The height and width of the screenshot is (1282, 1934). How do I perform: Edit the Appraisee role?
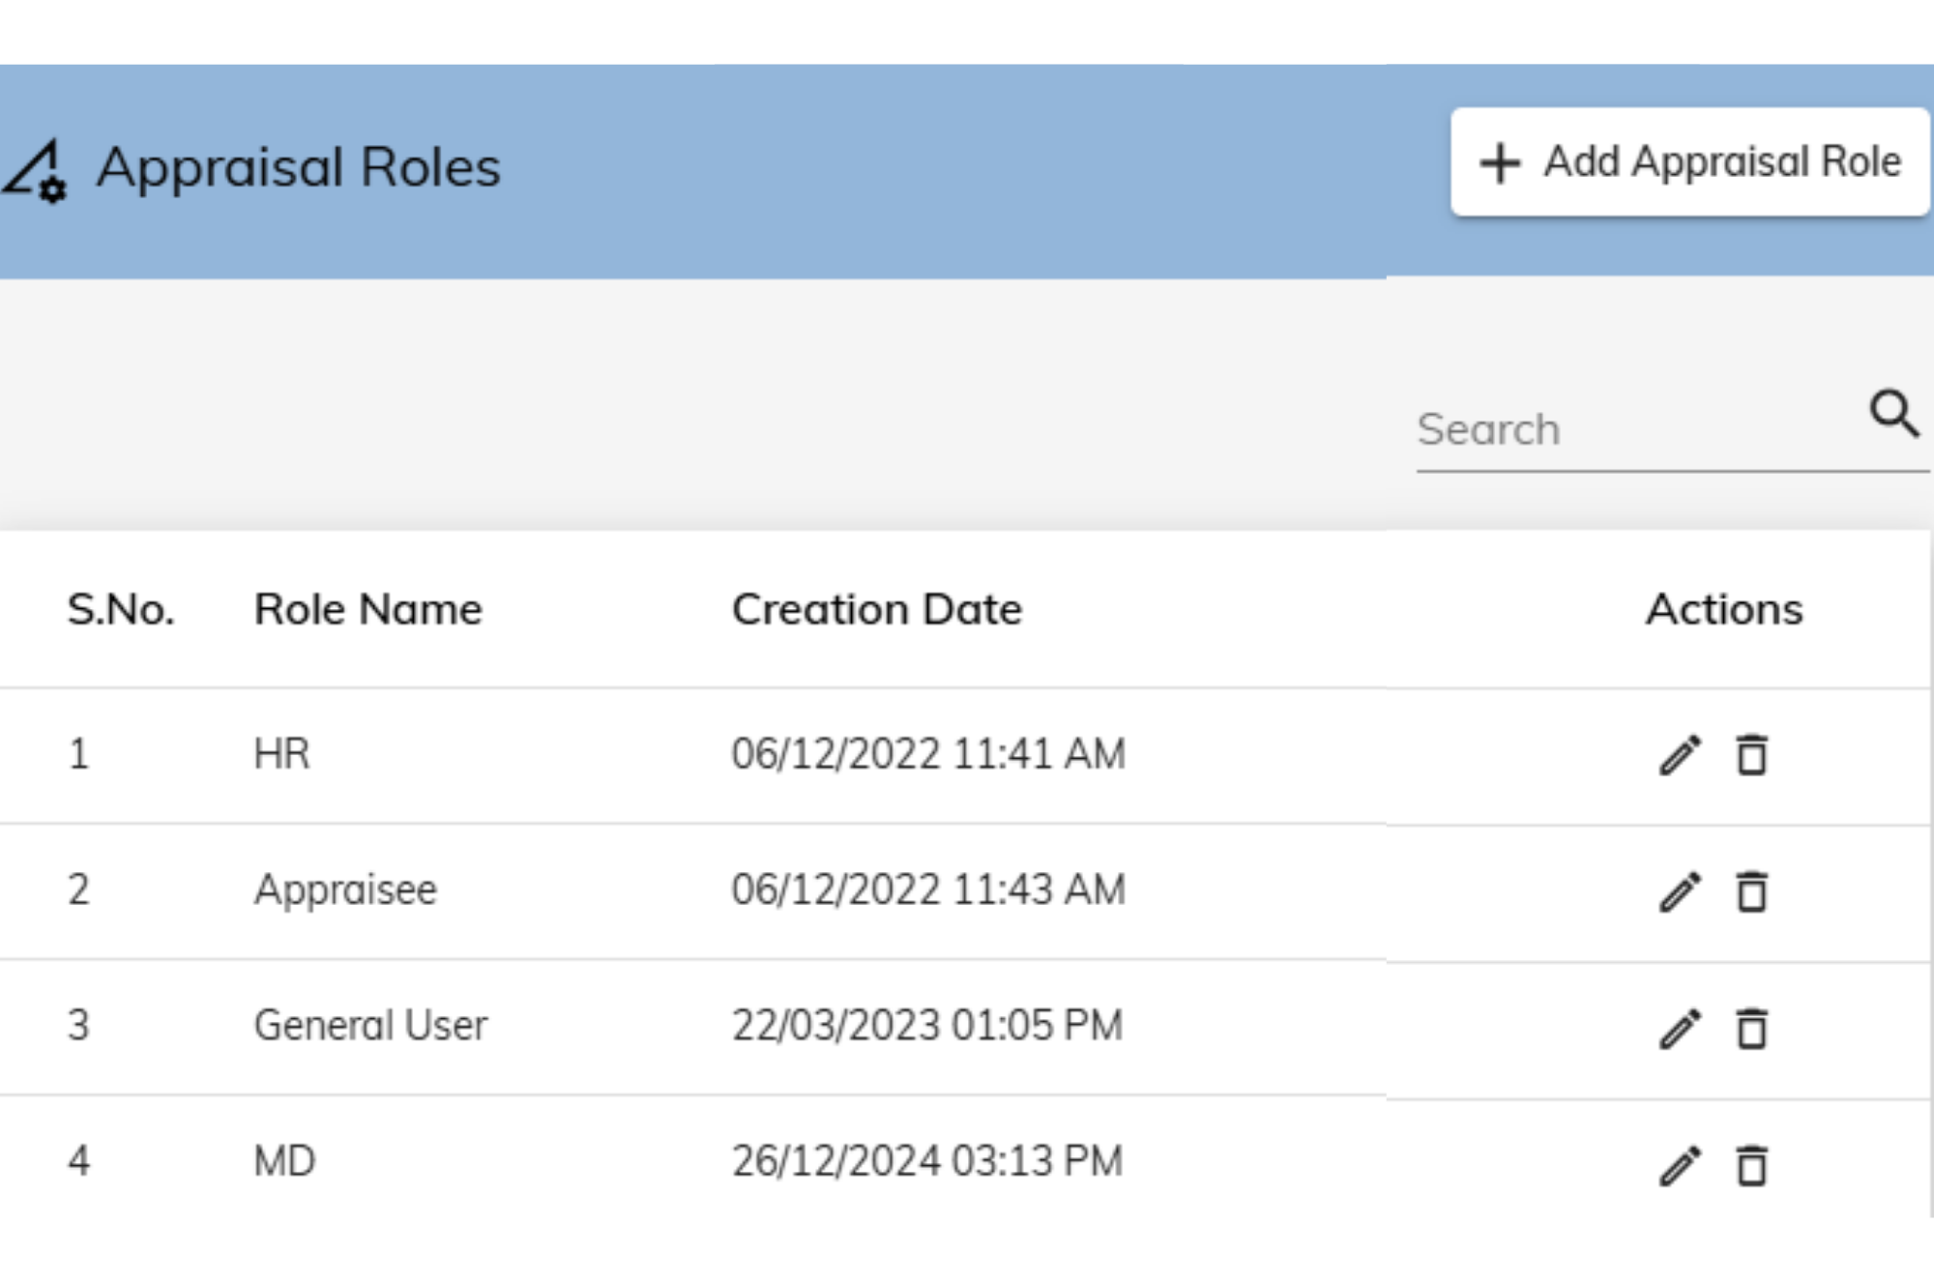1680,891
